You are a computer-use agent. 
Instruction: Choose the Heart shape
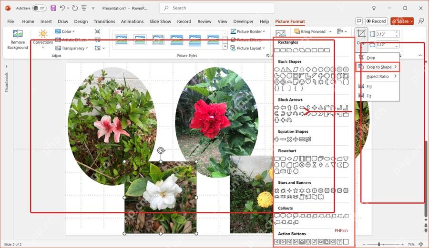(308, 82)
